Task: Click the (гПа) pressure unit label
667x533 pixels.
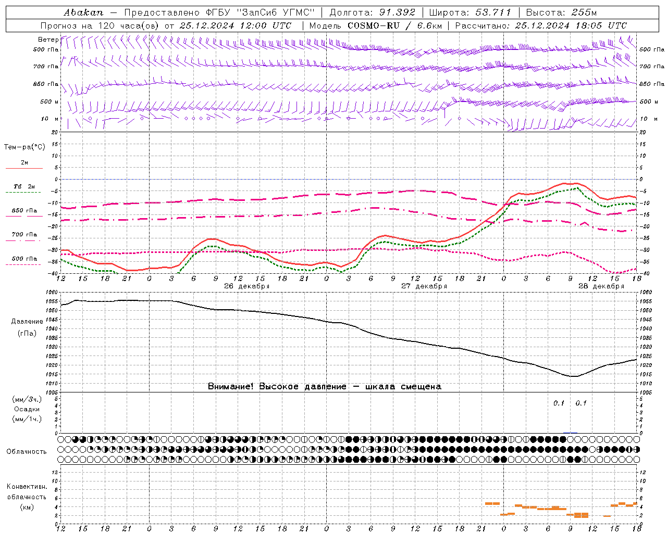Action: [27, 334]
